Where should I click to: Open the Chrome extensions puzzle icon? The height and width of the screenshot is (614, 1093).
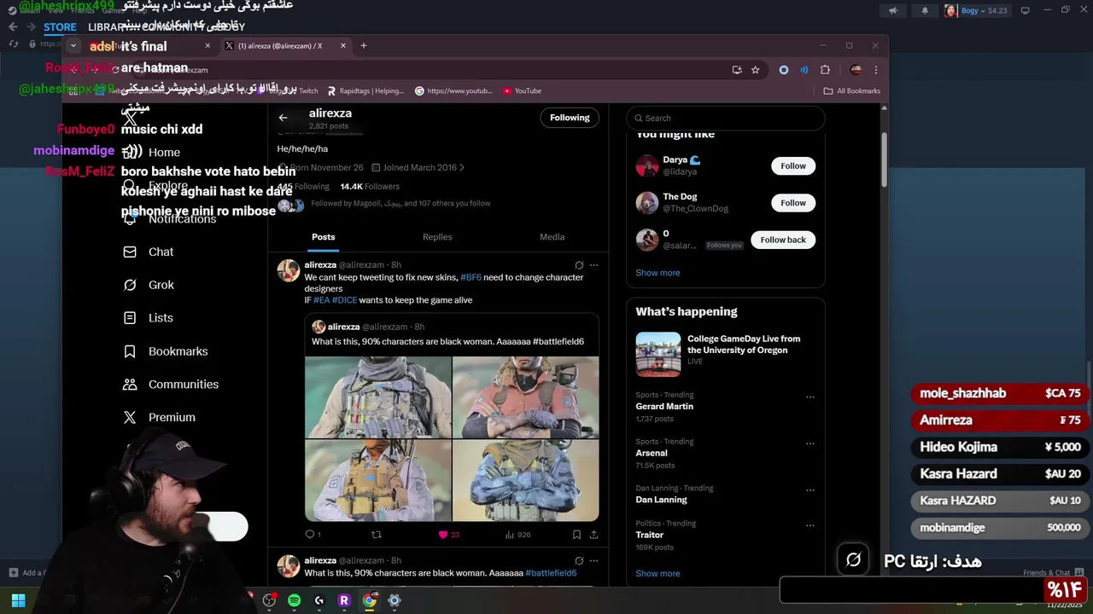coord(825,70)
